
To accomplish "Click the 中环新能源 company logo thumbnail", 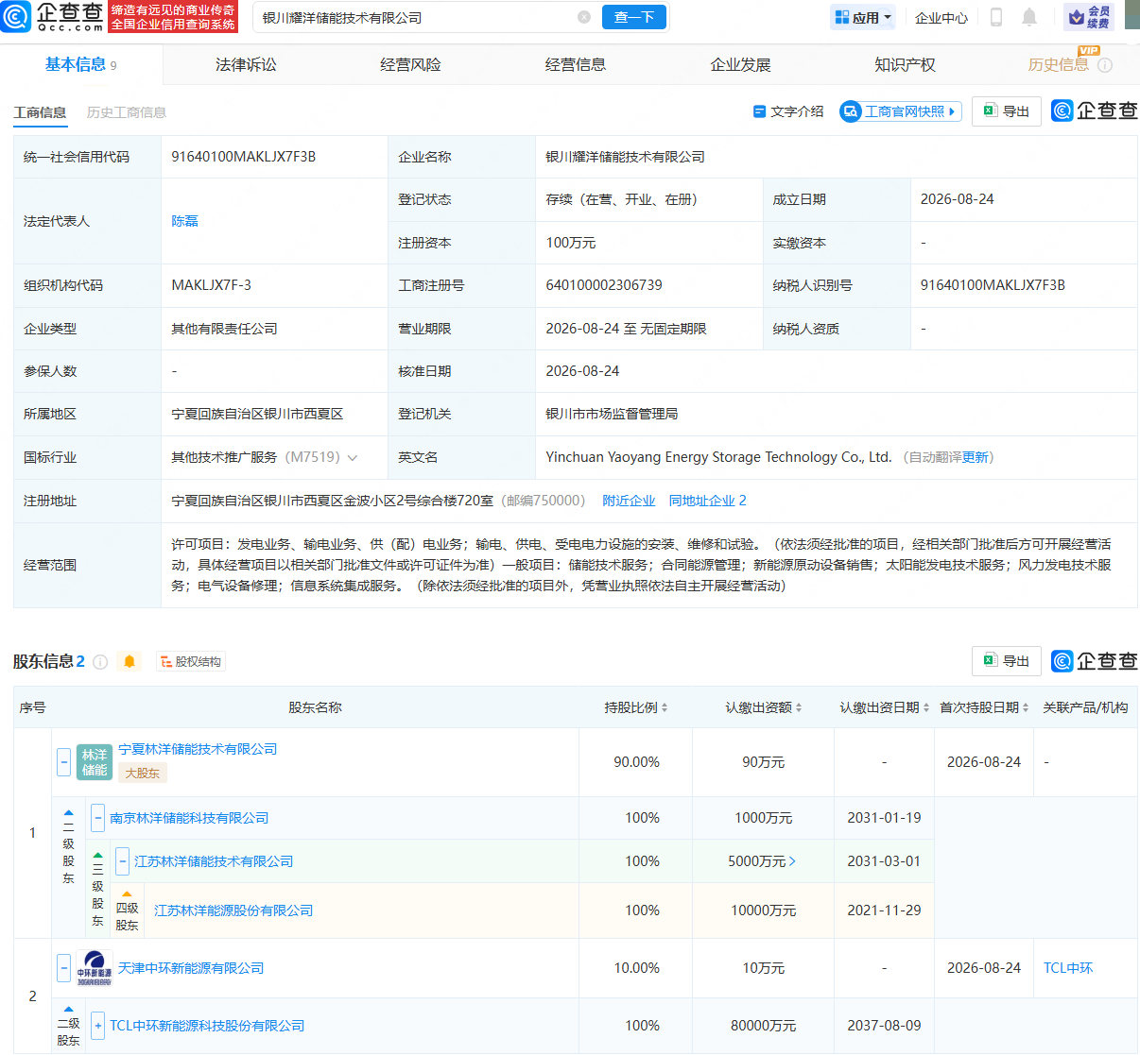I will 95,968.
